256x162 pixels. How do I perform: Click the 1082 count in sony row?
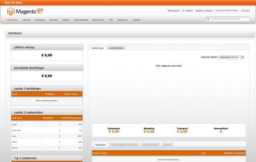coord(80,136)
